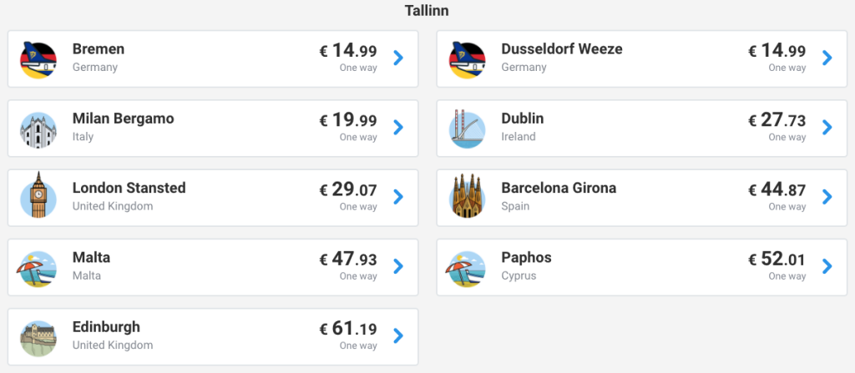The width and height of the screenshot is (855, 373).
Task: Open the Paphos fare chevron arrow
Action: [x=827, y=266]
